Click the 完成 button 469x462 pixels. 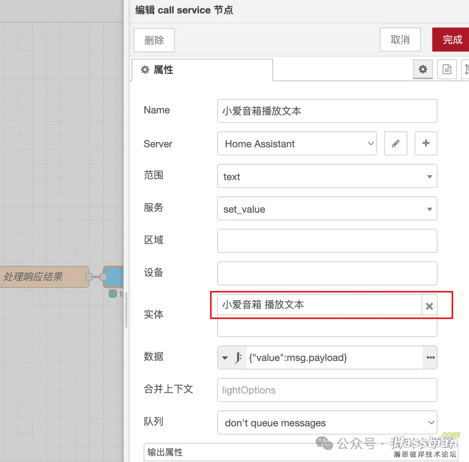[452, 40]
